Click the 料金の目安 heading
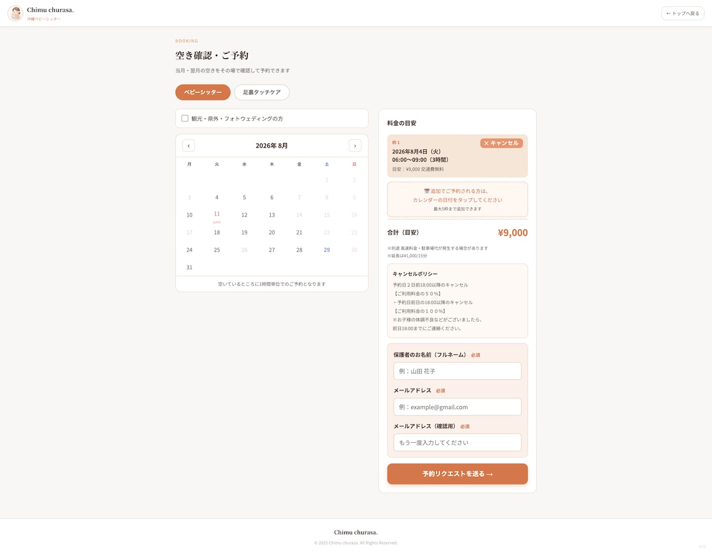 pyautogui.click(x=402, y=123)
